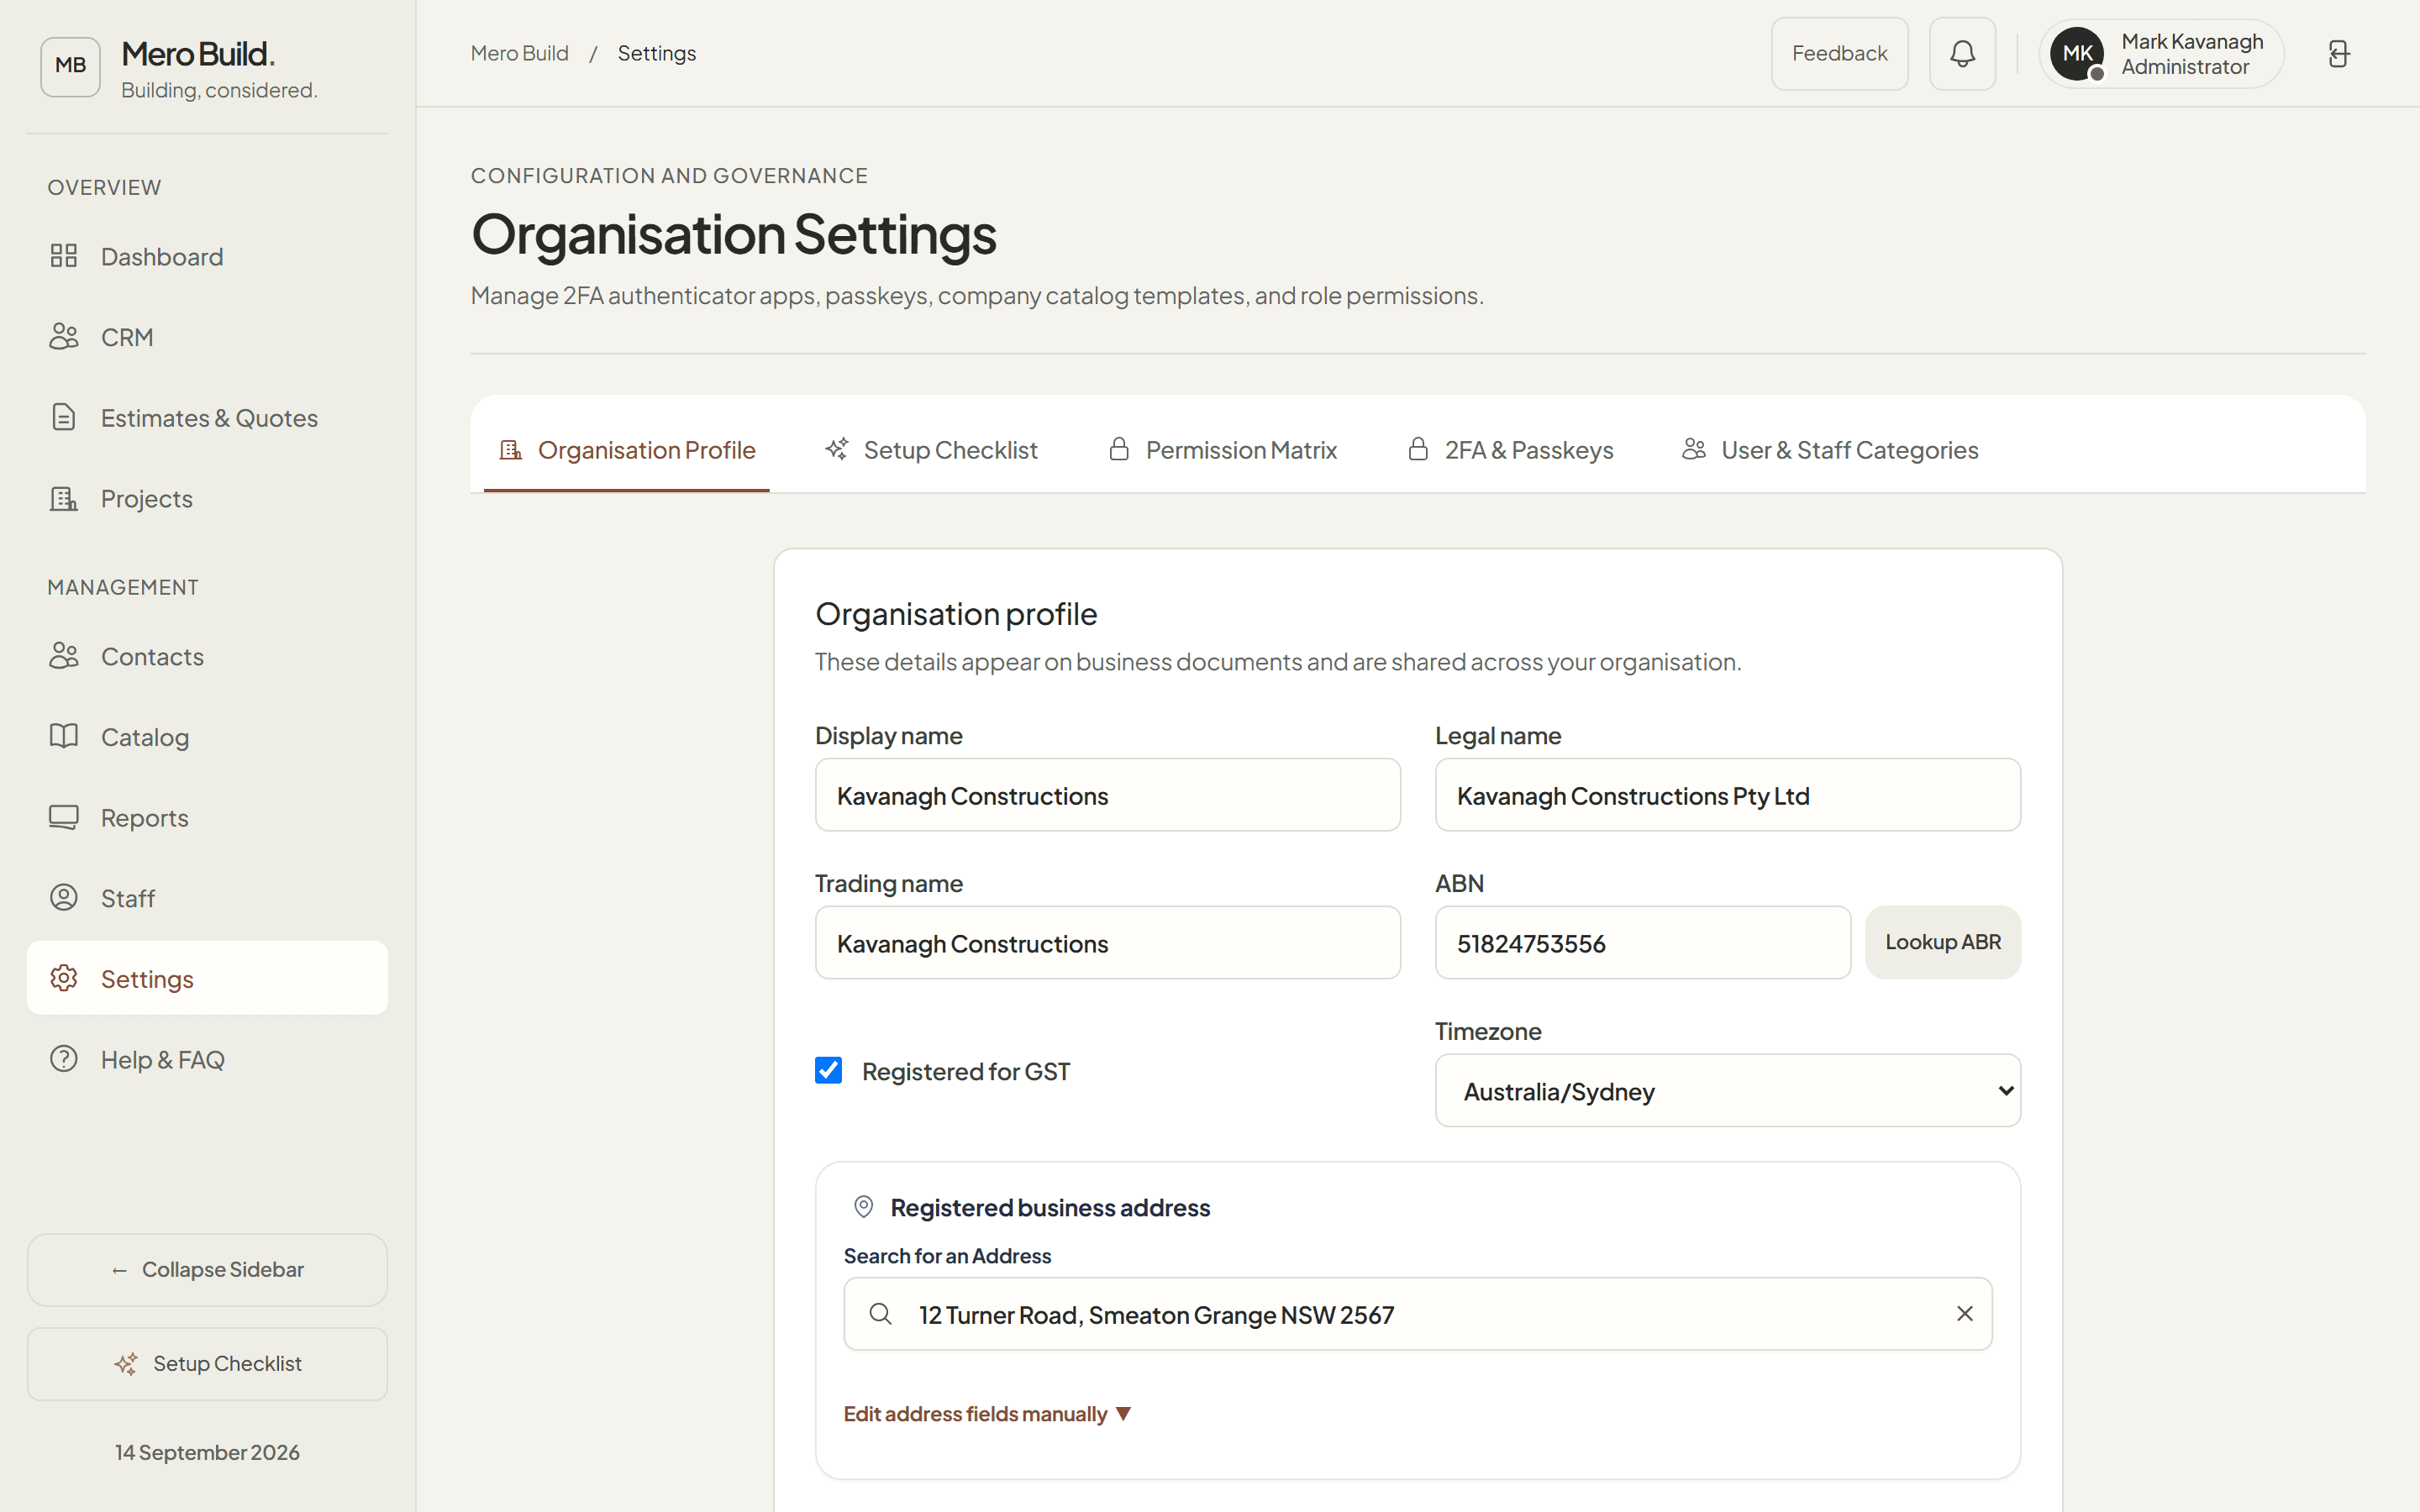The height and width of the screenshot is (1512, 2420).
Task: Click the Lookup ABR button
Action: tap(1942, 942)
